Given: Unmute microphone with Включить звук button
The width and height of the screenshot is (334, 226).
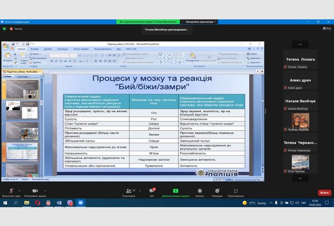Looking at the screenshot, I should [x=10, y=192].
